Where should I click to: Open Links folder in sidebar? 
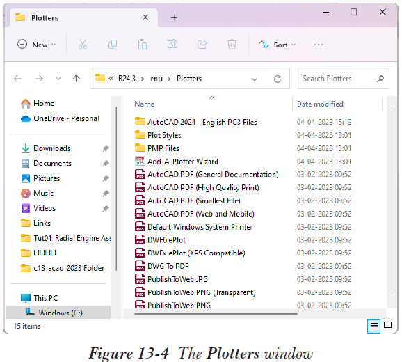click(35, 223)
